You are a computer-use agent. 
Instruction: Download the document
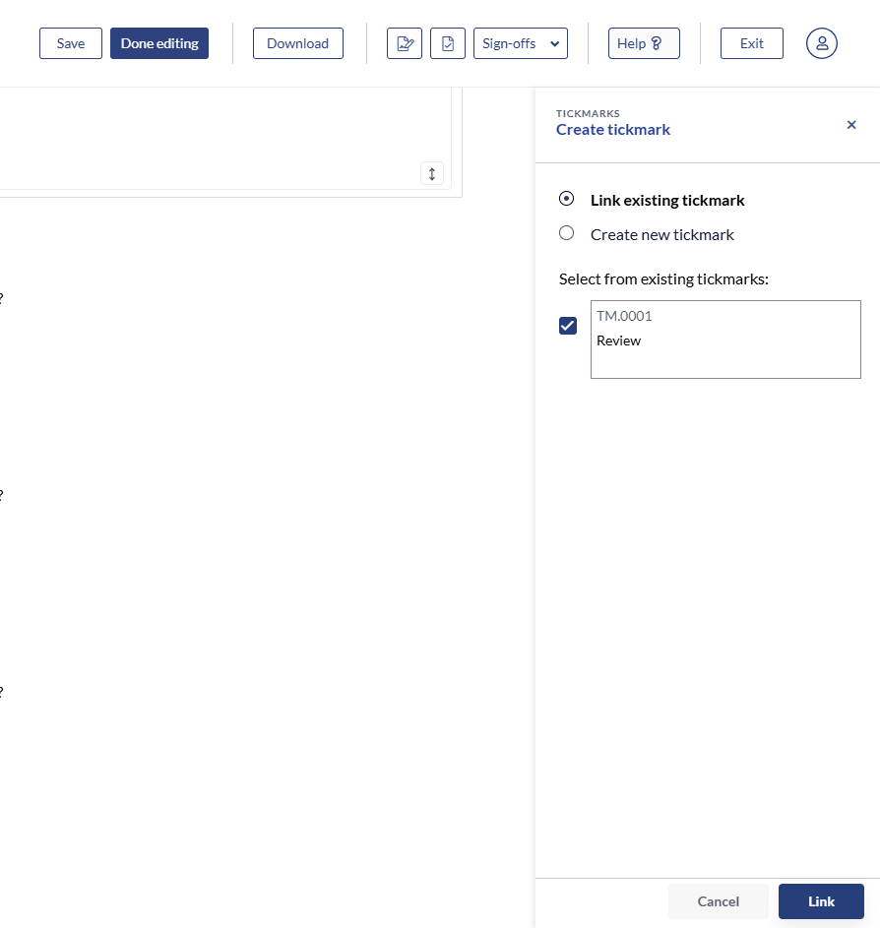coord(297,43)
